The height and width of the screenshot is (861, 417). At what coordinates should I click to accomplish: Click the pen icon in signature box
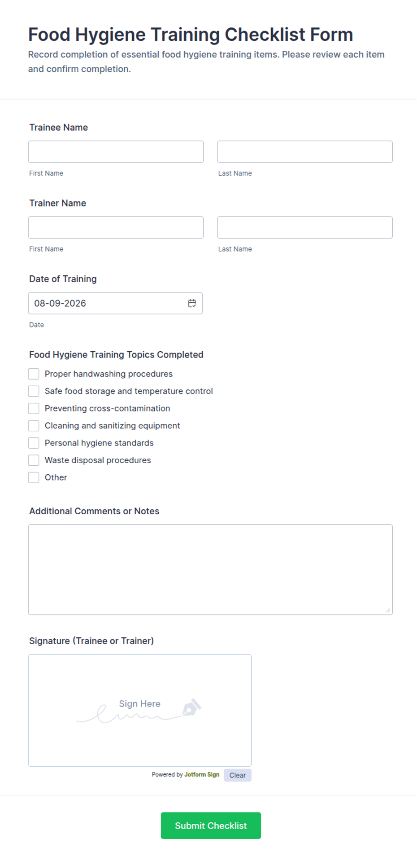tap(192, 707)
